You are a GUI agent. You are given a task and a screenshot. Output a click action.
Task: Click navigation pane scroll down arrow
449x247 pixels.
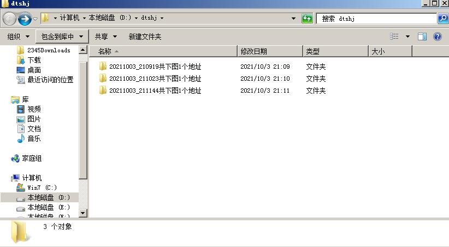(x=83, y=213)
